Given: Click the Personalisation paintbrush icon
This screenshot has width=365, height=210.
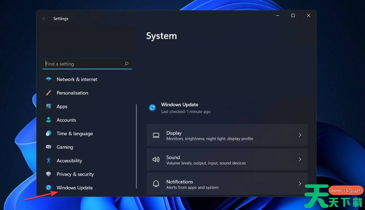Looking at the screenshot, I should coord(48,93).
